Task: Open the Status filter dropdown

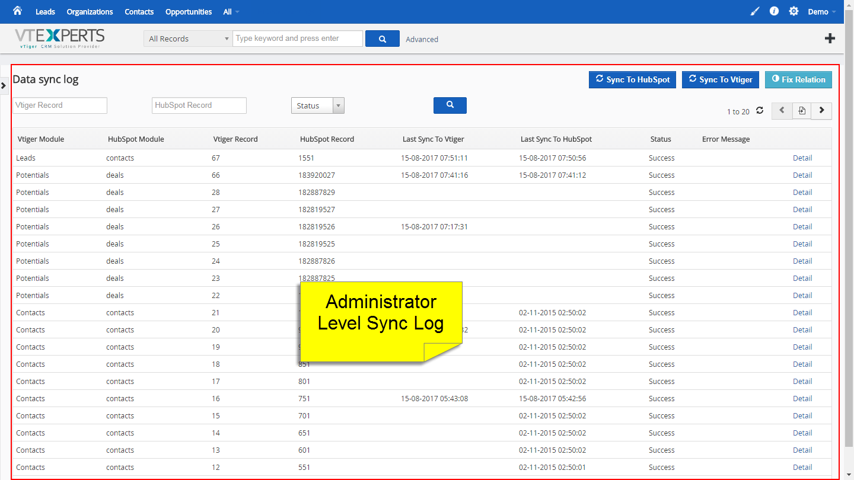Action: [318, 105]
